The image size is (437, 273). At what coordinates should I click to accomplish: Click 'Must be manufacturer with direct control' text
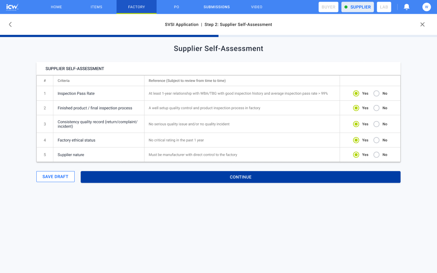click(x=193, y=154)
